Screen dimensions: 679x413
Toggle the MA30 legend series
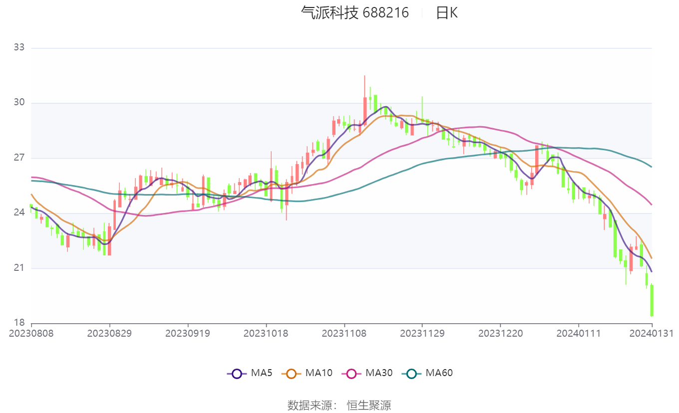pos(367,373)
